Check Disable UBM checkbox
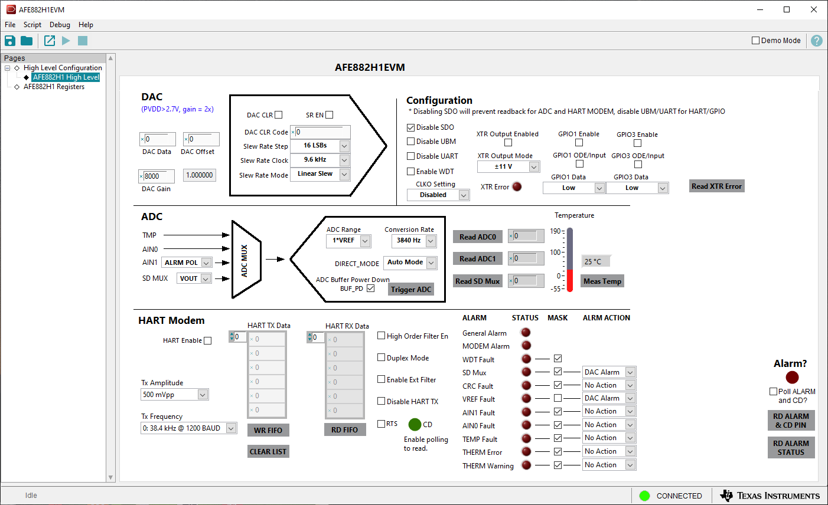 coord(410,142)
